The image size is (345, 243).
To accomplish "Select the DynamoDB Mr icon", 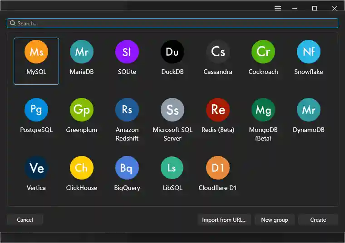I will coord(309,110).
